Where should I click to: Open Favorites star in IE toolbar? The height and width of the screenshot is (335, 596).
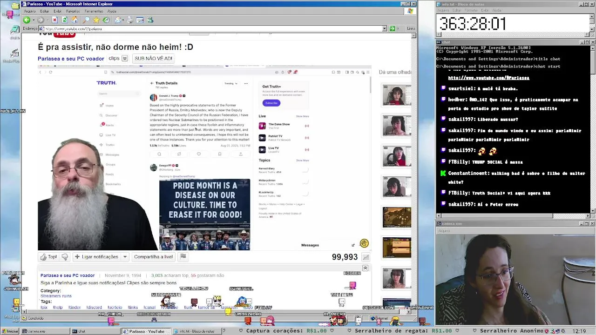pos(96,20)
